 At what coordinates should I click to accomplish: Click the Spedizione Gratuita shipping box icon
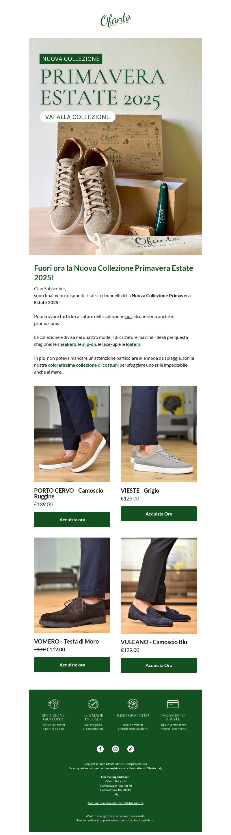[53, 704]
